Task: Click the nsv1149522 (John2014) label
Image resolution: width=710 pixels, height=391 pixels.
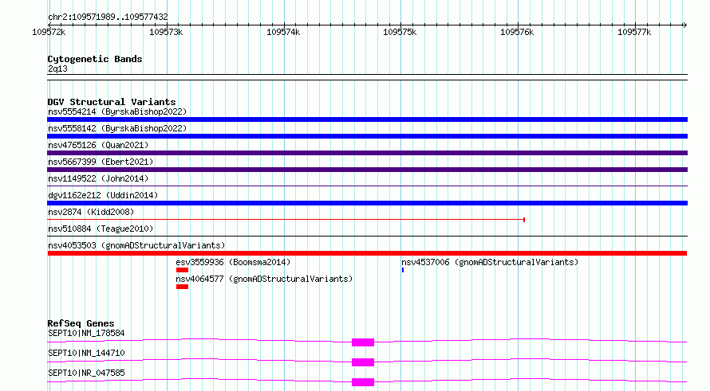Action: pos(98,178)
